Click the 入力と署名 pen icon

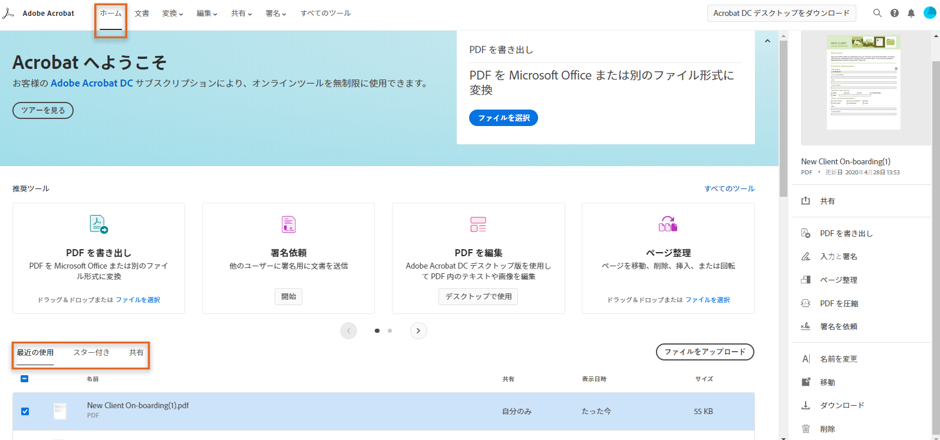coord(806,256)
